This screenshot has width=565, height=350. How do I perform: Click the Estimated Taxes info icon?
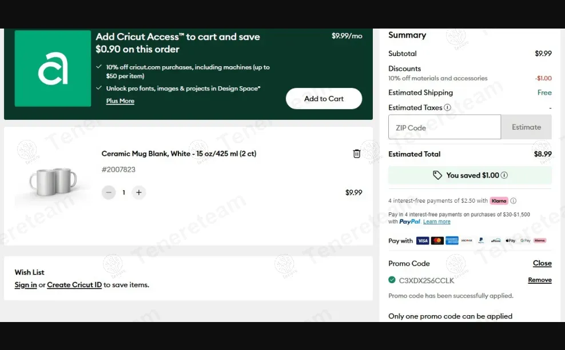pos(447,107)
